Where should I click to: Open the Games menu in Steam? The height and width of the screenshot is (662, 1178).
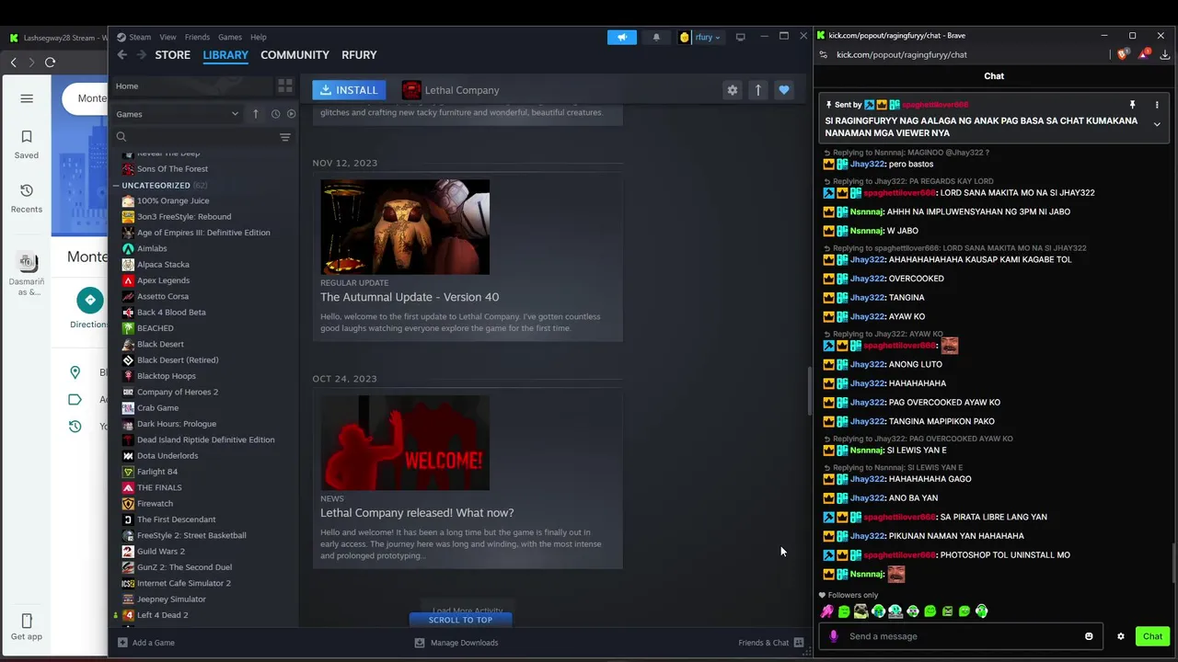[230, 37]
